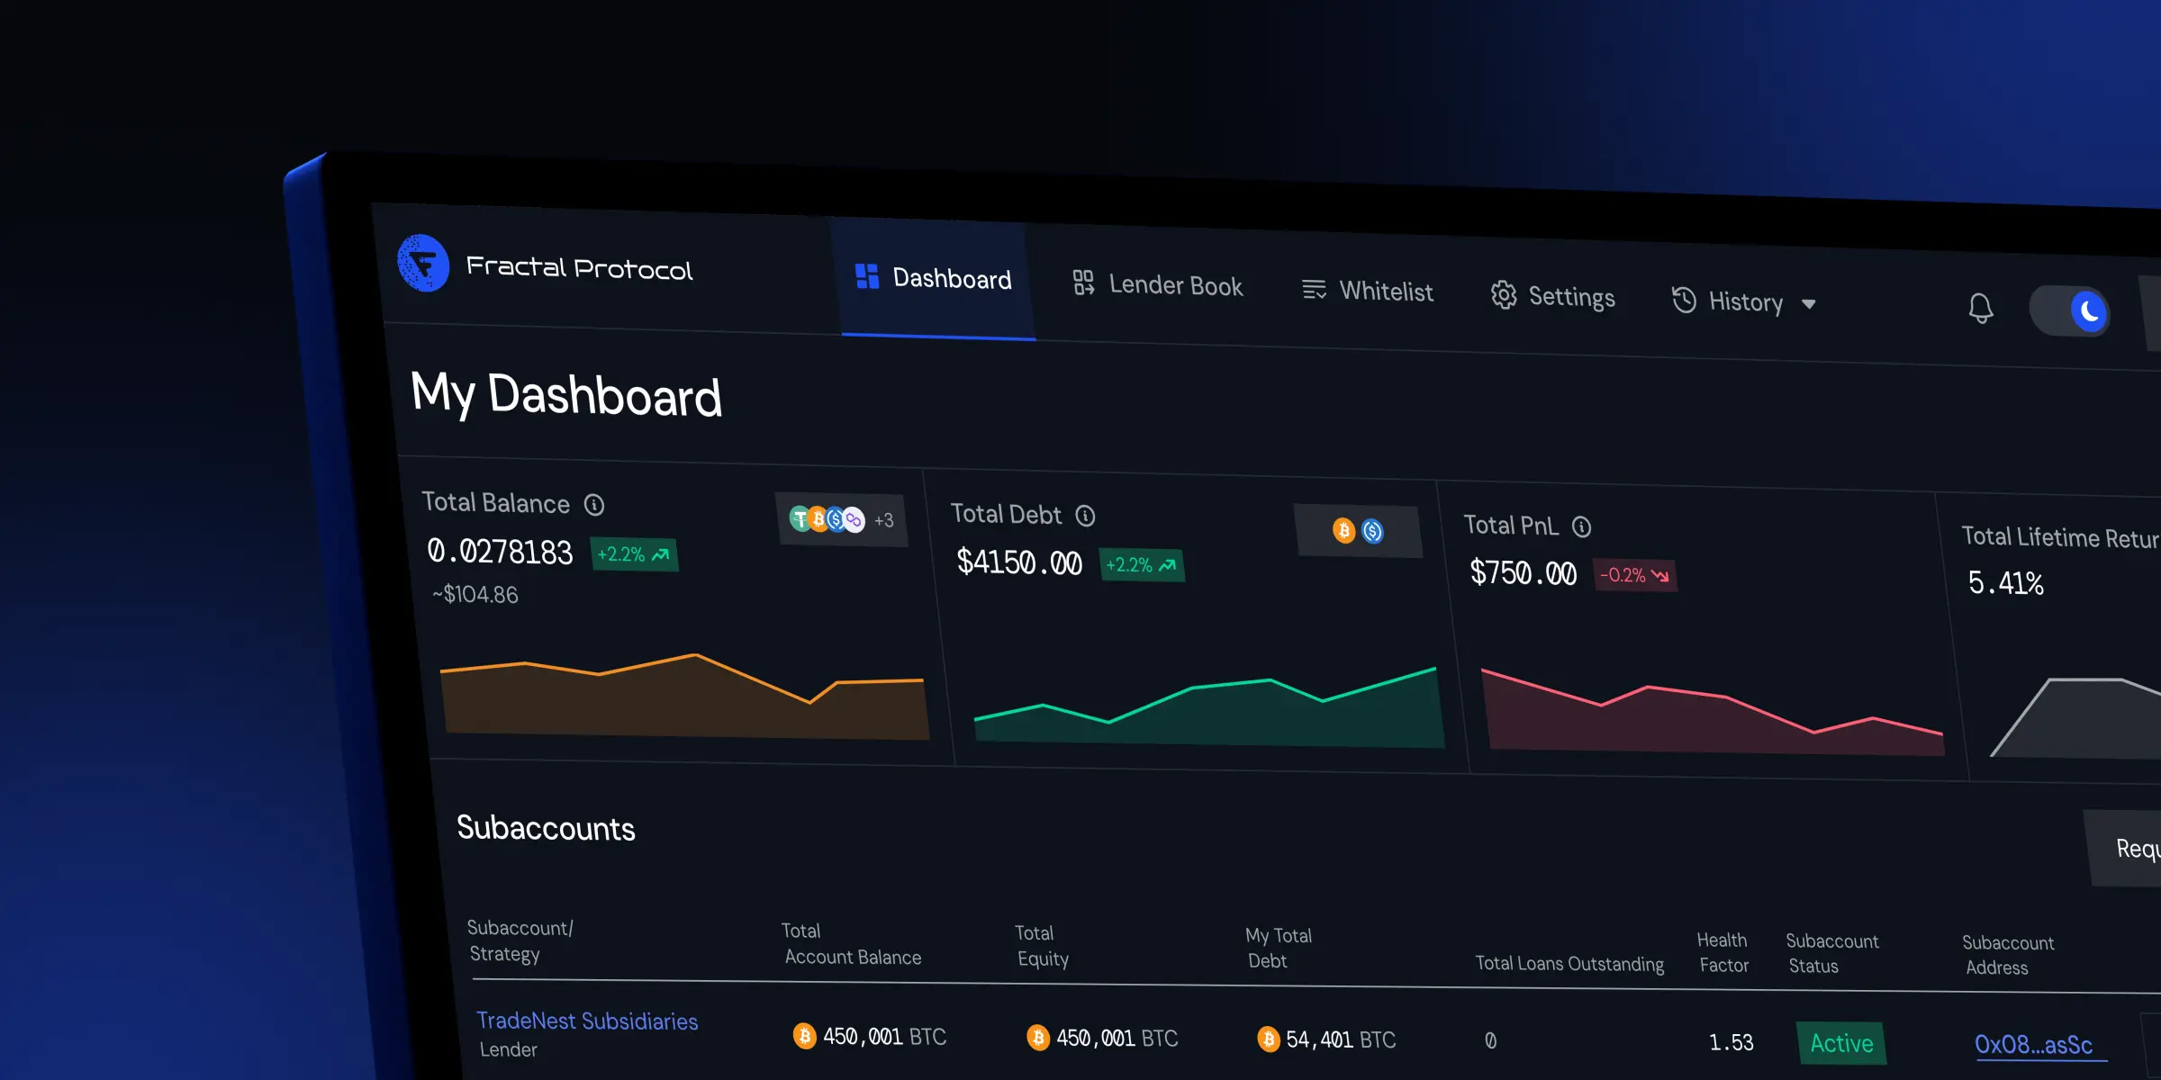Click the Active status badge
The width and height of the screenshot is (2161, 1080).
[1841, 1042]
